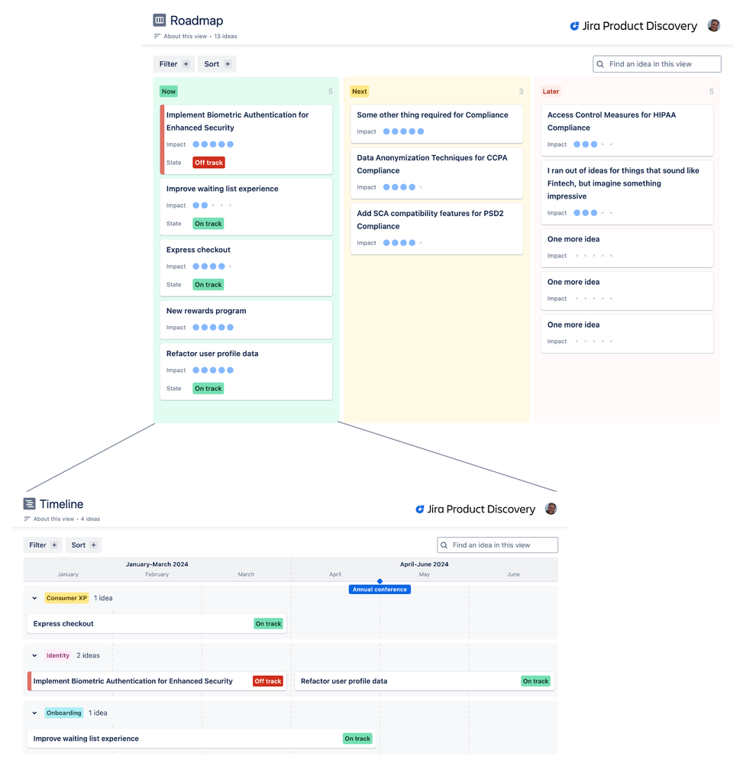
Task: Click the Timeline view icon beside its title
Action: [x=28, y=504]
